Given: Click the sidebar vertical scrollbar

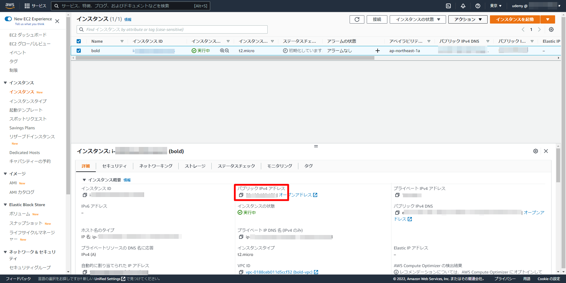Looking at the screenshot, I should tap(68, 106).
